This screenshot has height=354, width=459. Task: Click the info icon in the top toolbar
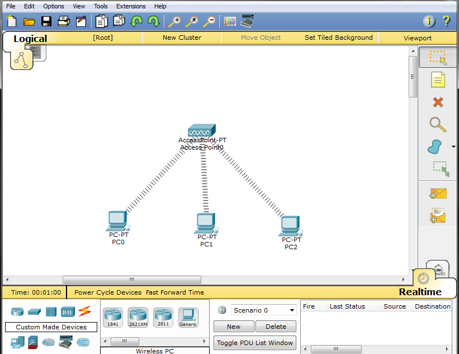(429, 21)
